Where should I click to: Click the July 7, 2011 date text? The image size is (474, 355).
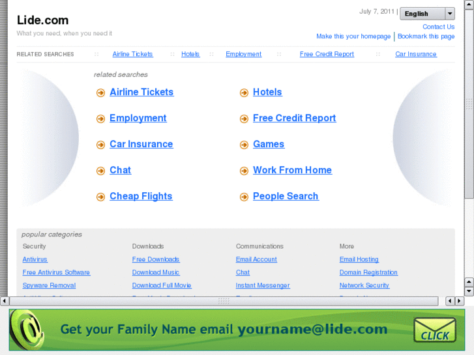pos(377,12)
